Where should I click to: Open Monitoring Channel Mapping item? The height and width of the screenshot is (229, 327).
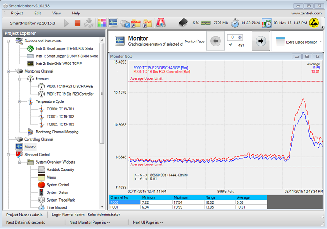tap(56, 132)
